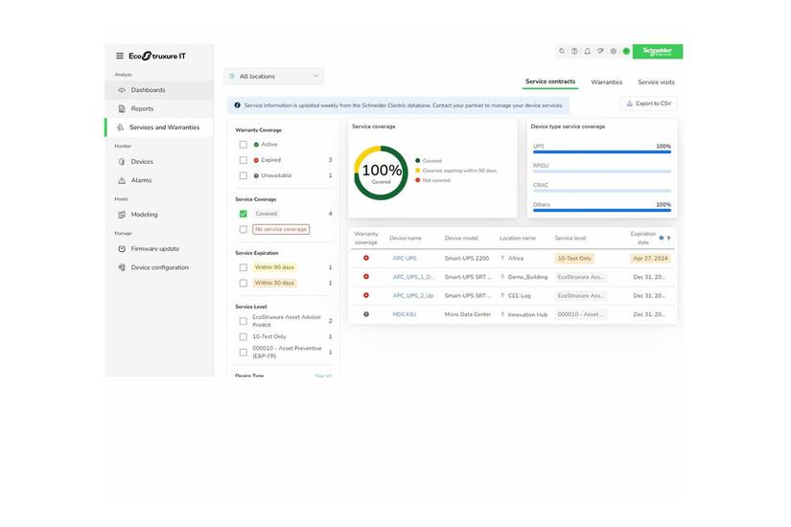Open notifications bell icon

point(588,52)
